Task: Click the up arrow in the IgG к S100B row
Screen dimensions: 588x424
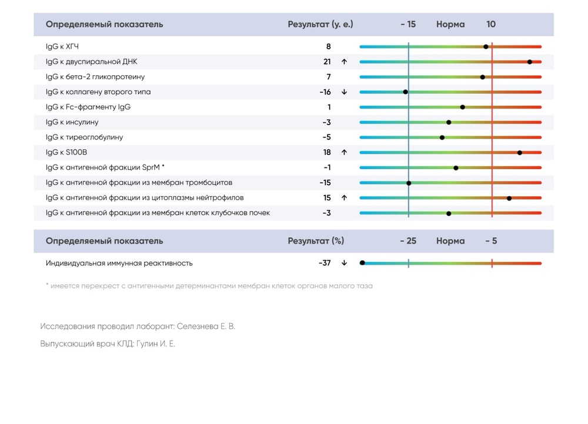Action: pyautogui.click(x=344, y=153)
